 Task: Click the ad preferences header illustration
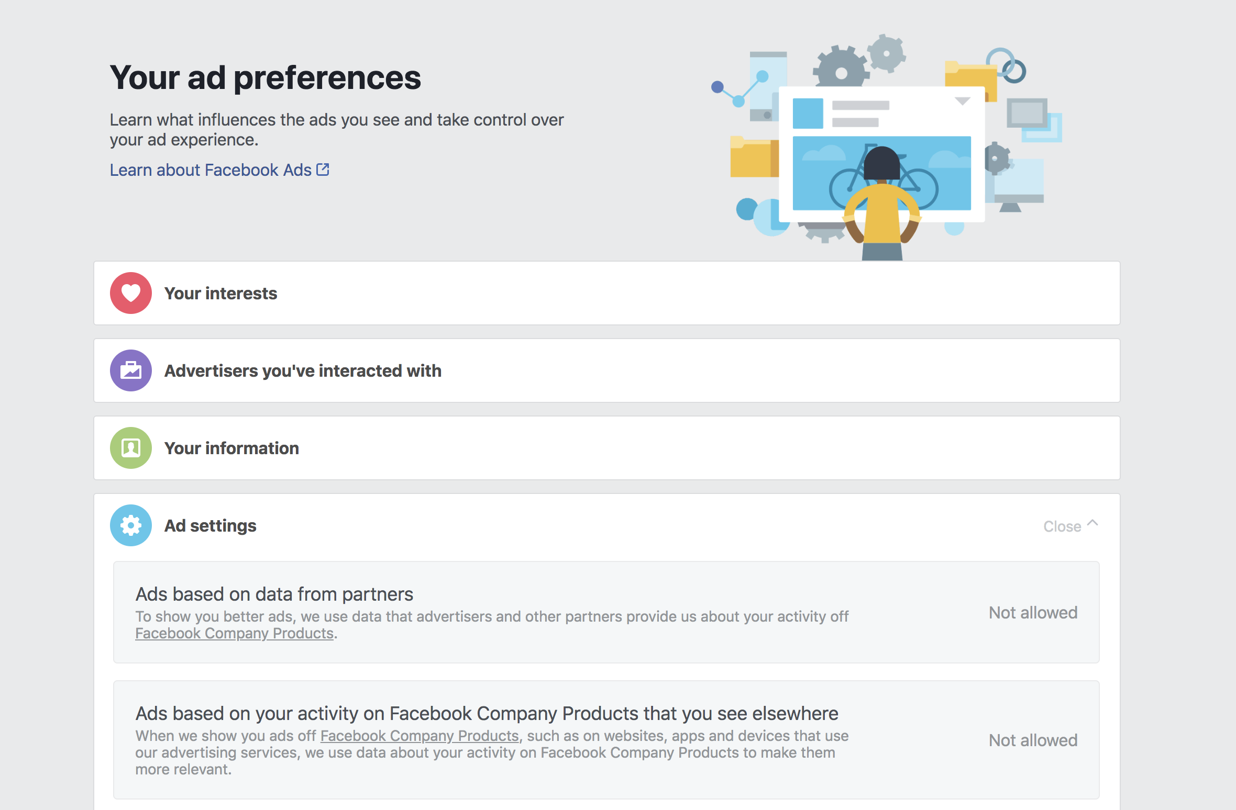[885, 147]
